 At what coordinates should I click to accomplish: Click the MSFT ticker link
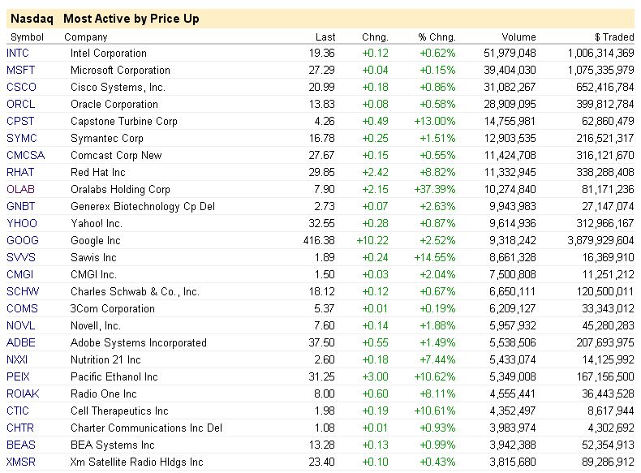tap(19, 71)
